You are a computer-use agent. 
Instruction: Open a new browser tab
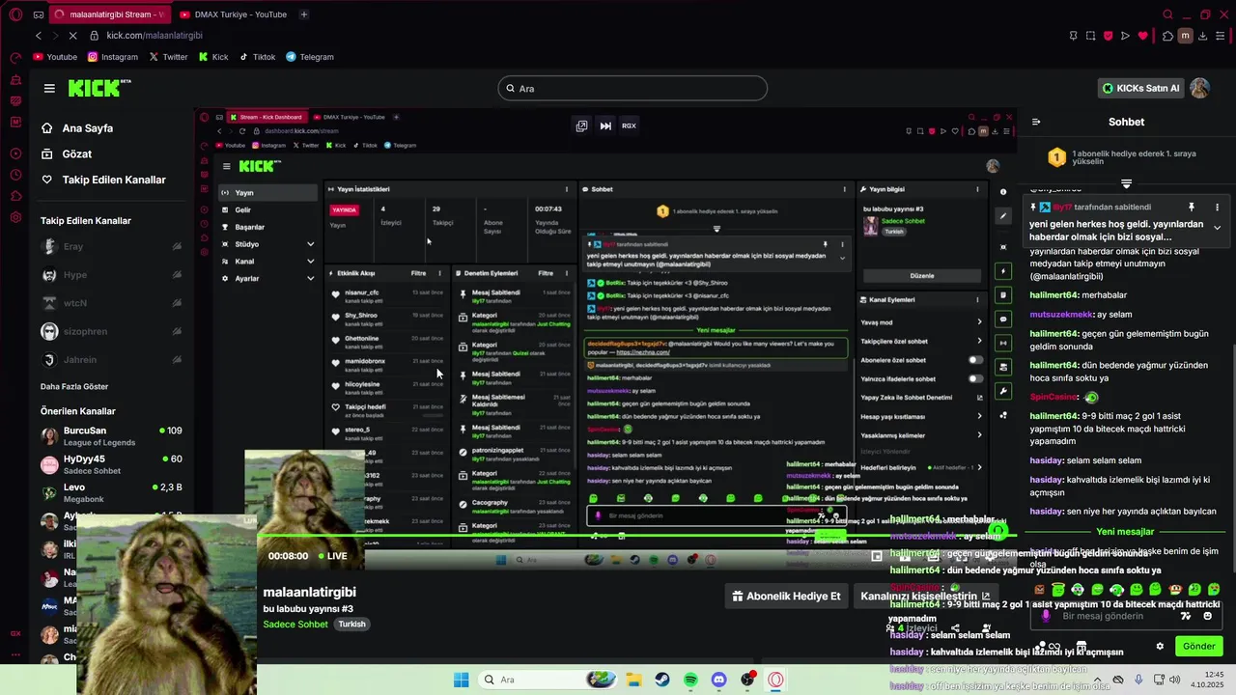tap(304, 14)
